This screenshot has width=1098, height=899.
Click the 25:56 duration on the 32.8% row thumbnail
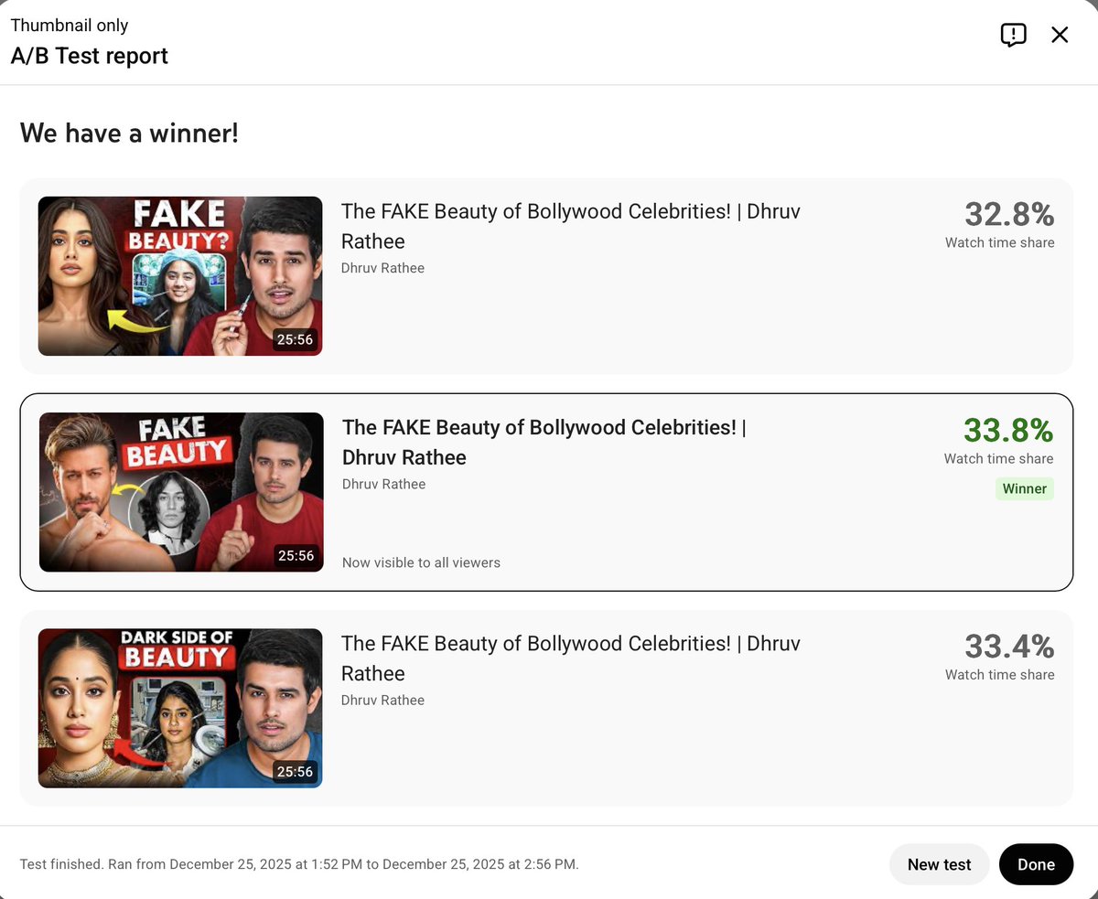[x=295, y=339]
